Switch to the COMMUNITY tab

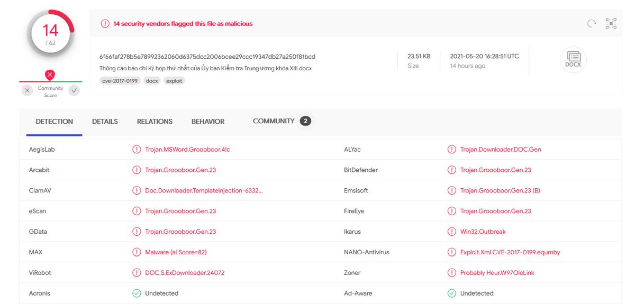[274, 121]
